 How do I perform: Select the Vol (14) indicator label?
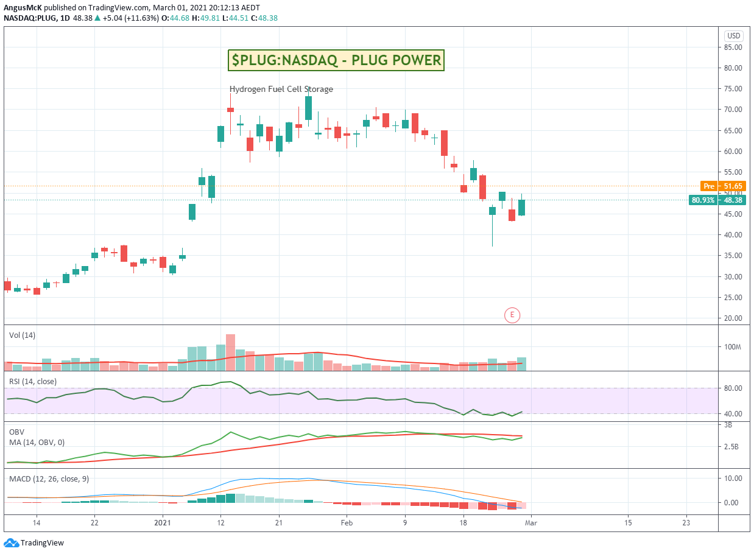(21, 335)
